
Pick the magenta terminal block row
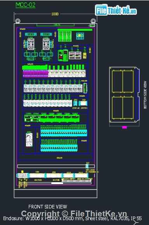click(35, 74)
